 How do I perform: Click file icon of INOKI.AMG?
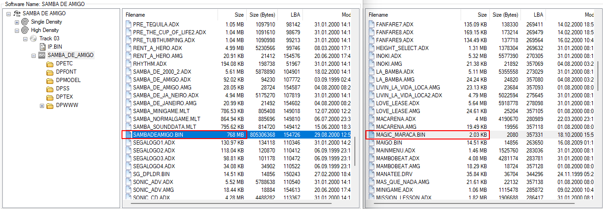[x=372, y=63]
